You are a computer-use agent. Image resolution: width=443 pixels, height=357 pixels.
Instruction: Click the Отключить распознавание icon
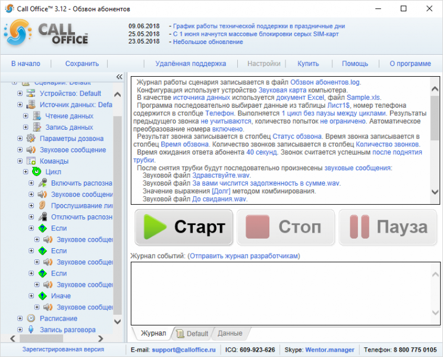click(x=42, y=217)
